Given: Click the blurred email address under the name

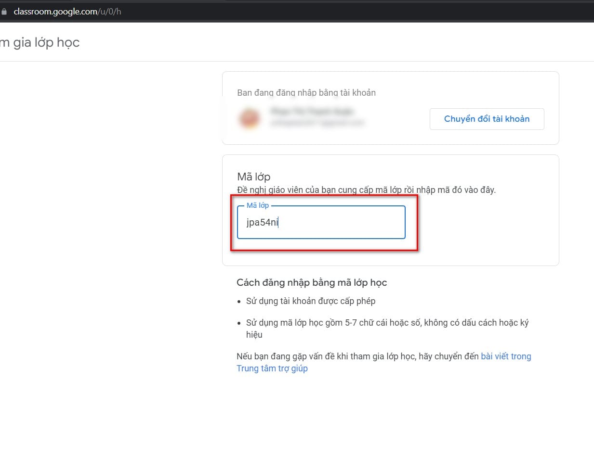Looking at the screenshot, I should point(317,123).
